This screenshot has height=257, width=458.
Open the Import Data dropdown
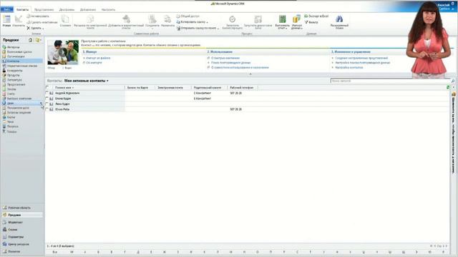pos(301,29)
